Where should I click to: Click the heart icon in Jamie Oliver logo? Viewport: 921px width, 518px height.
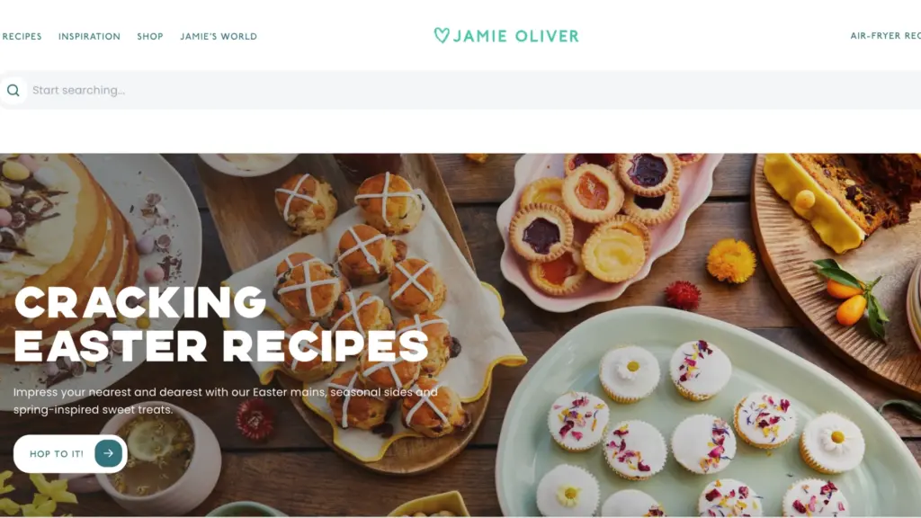tap(442, 35)
